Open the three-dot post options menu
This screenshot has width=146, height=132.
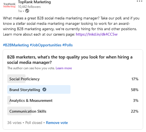click(x=140, y=1)
